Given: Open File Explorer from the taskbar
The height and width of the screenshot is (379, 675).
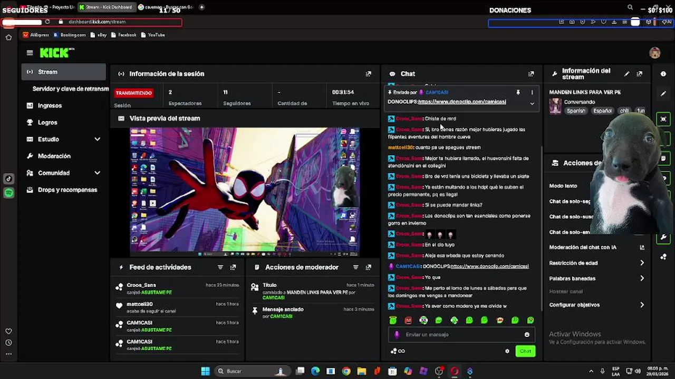Looking at the screenshot, I should click(x=362, y=371).
